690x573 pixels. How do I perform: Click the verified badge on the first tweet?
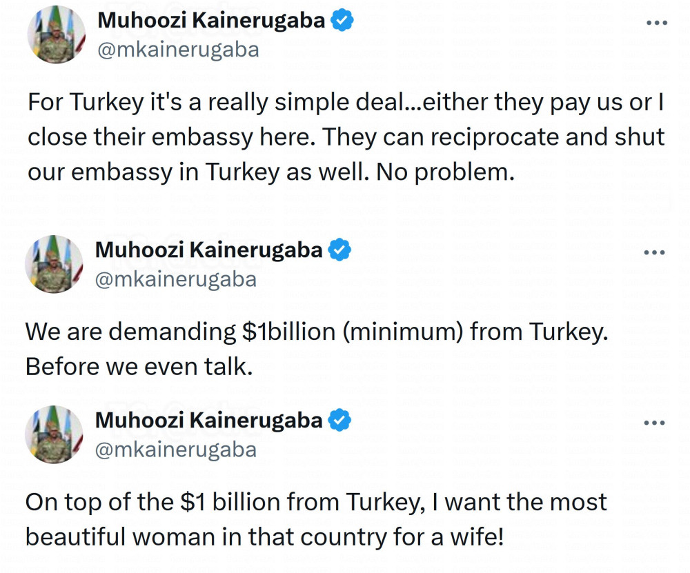click(342, 21)
